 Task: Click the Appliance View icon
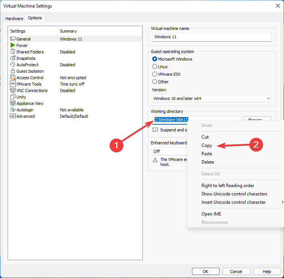tap(12, 103)
